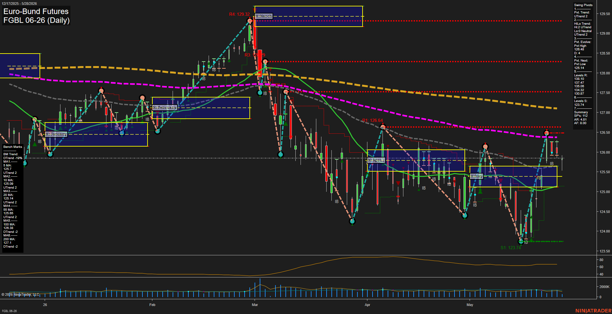The width and height of the screenshot is (612, 314).
Task: Click the 20 MA: label
Action: tap(8, 195)
